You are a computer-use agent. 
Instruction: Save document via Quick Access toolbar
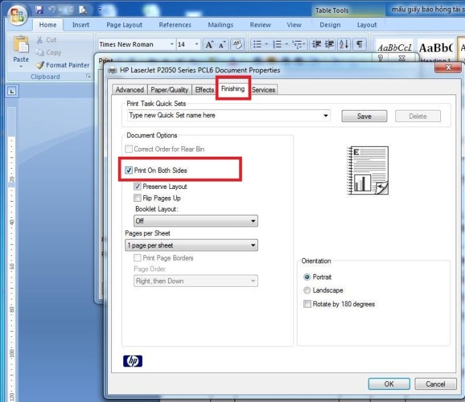39,10
